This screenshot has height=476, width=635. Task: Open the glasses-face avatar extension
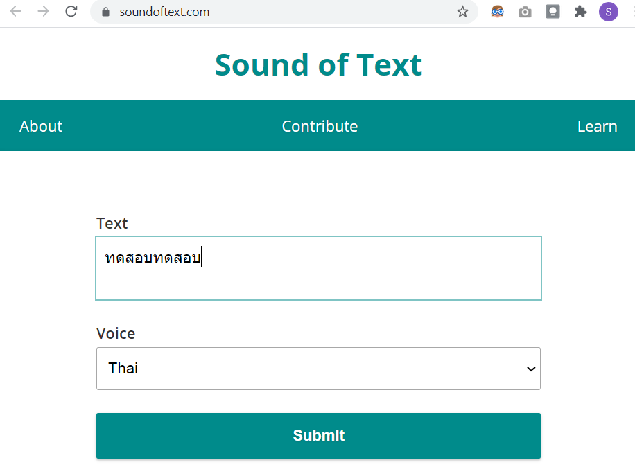(497, 12)
